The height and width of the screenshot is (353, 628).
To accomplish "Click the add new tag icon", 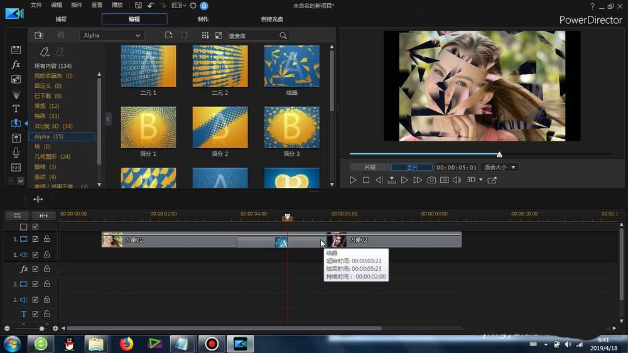I will pyautogui.click(x=45, y=52).
